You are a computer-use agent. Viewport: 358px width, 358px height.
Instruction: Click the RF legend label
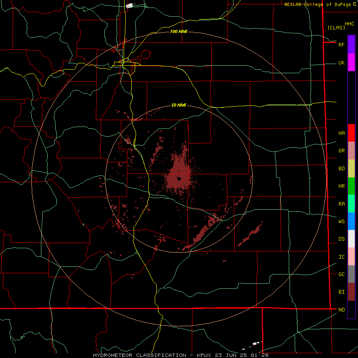tap(341, 45)
